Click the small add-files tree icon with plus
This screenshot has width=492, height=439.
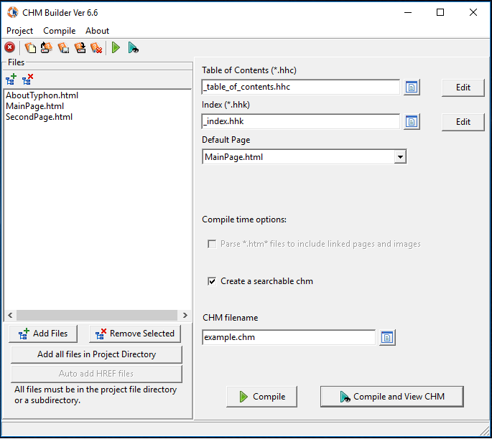pyautogui.click(x=11, y=80)
